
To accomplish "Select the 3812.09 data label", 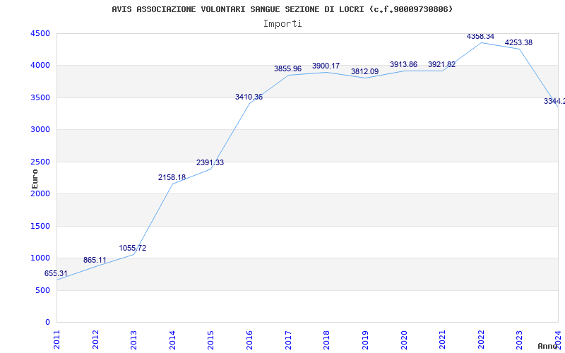I will 364,72.
